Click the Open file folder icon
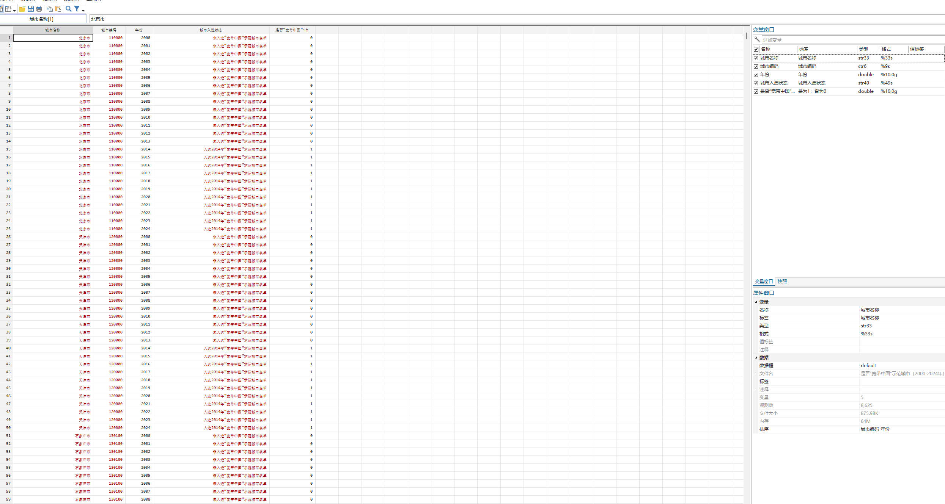This screenshot has width=945, height=504. click(x=22, y=9)
